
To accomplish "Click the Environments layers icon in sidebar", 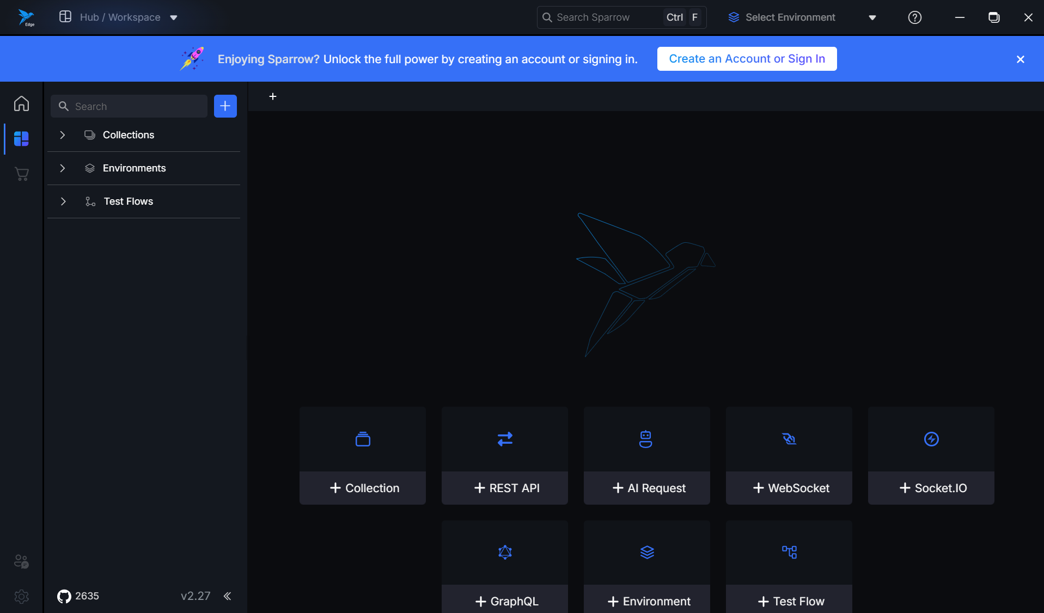I will pyautogui.click(x=90, y=168).
